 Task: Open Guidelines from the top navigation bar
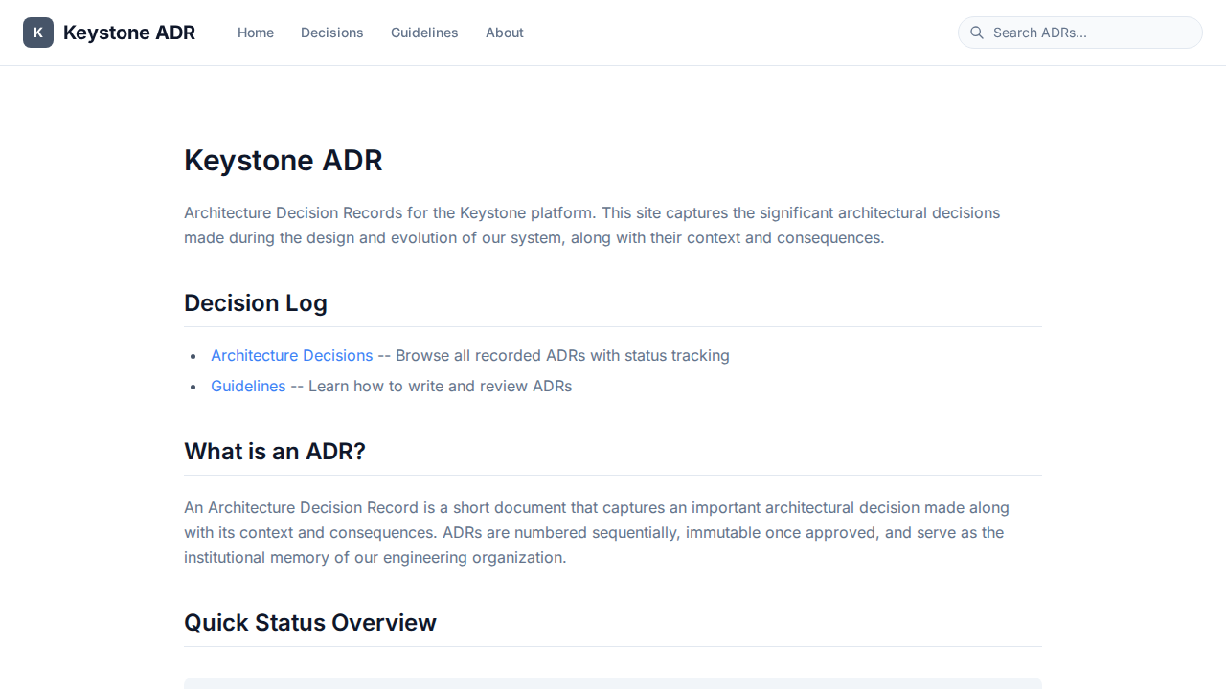pyautogui.click(x=424, y=33)
